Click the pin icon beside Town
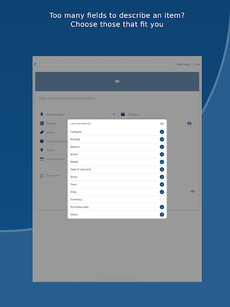The height and width of the screenshot is (307, 230). (x=42, y=150)
